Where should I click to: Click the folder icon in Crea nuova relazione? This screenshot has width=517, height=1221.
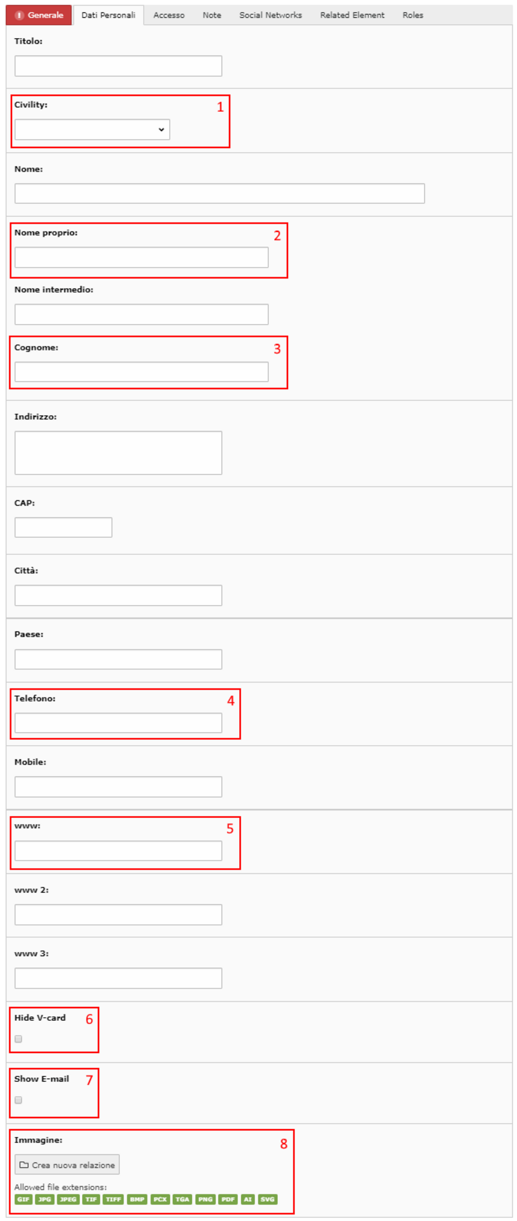24,1164
